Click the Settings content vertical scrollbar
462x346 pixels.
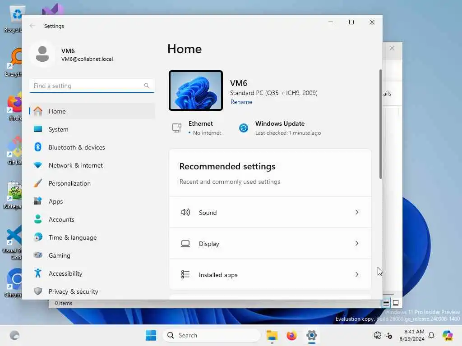click(381, 124)
